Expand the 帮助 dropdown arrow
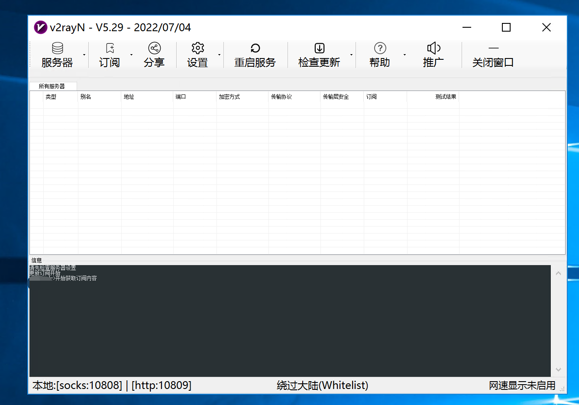The height and width of the screenshot is (405, 579). coord(404,55)
